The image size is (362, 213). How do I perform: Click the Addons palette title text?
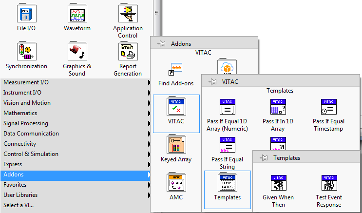[x=181, y=44]
